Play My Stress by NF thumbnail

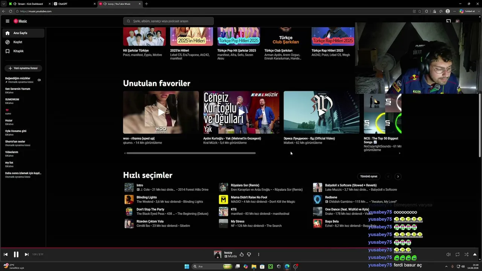pyautogui.click(x=224, y=224)
